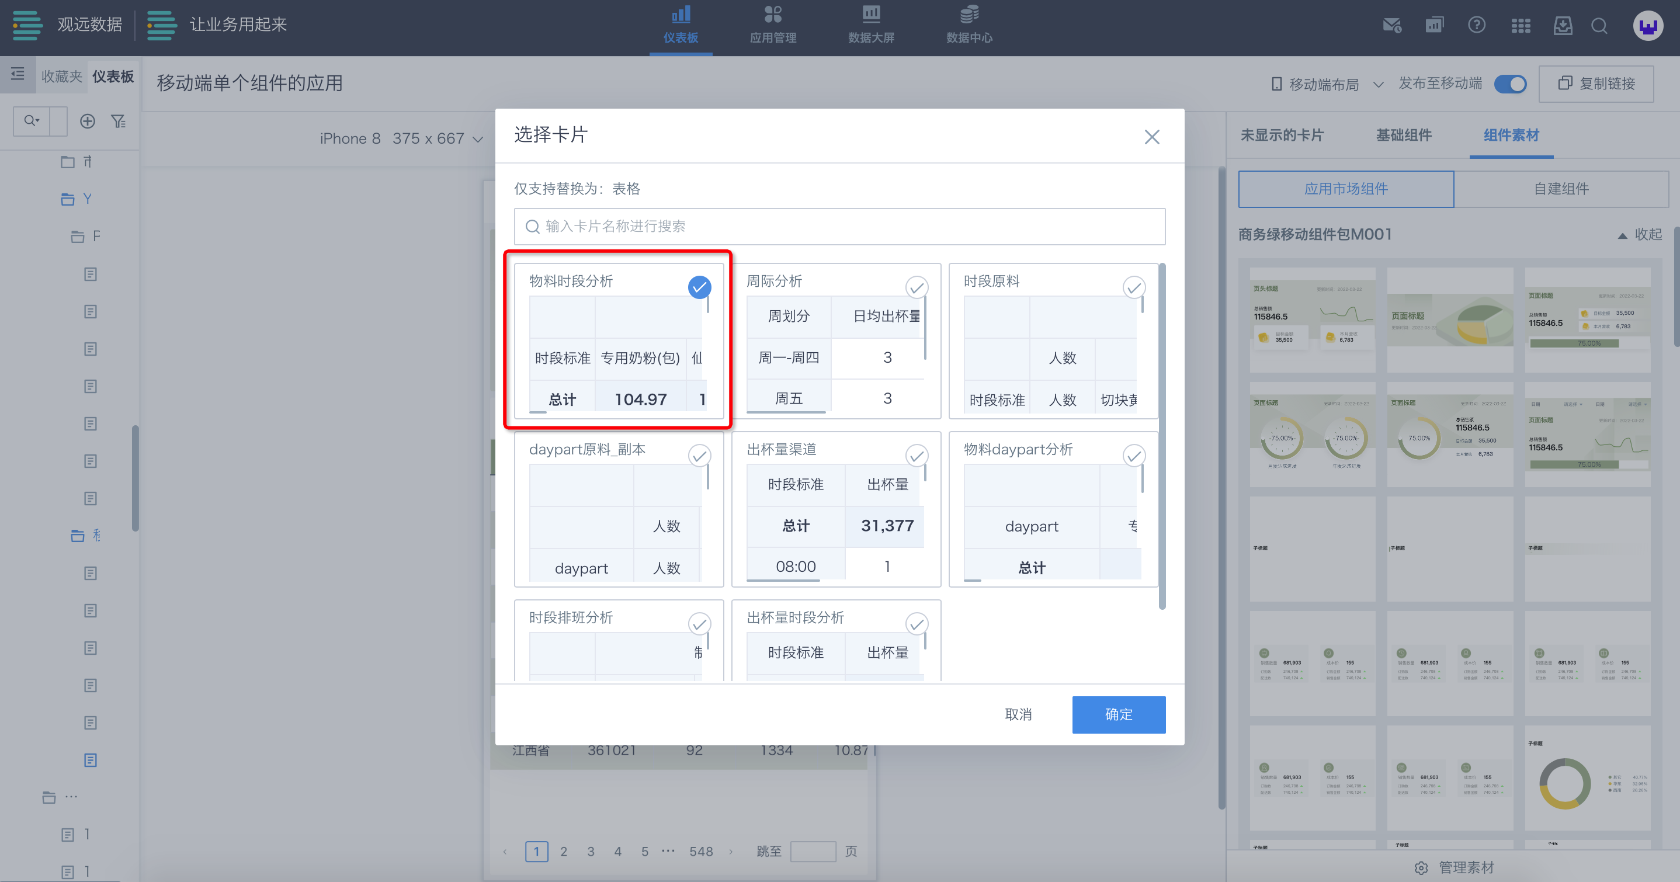Screen dimensions: 1680x882
Task: Switch to 未显示的卡片 tab
Action: pos(1282,135)
